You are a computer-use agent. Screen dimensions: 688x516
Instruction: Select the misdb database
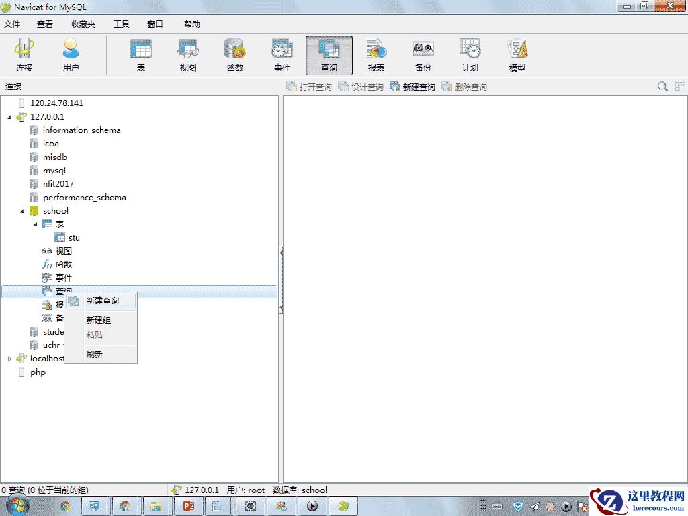point(55,157)
